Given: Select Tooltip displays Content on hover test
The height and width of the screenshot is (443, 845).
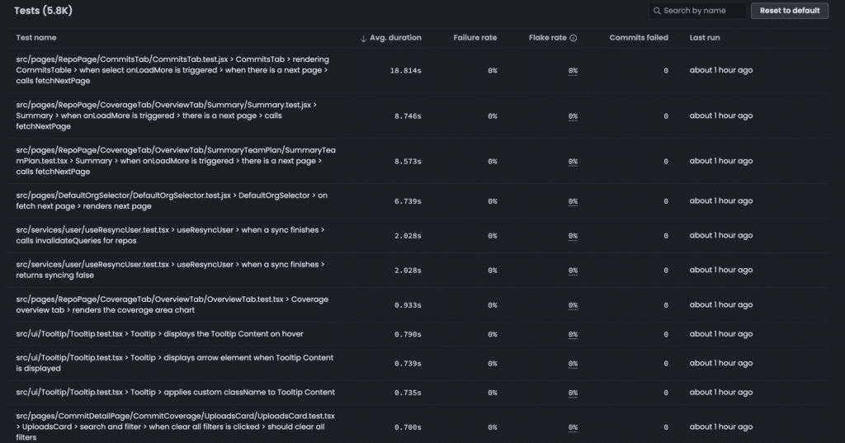Looking at the screenshot, I should [159, 333].
